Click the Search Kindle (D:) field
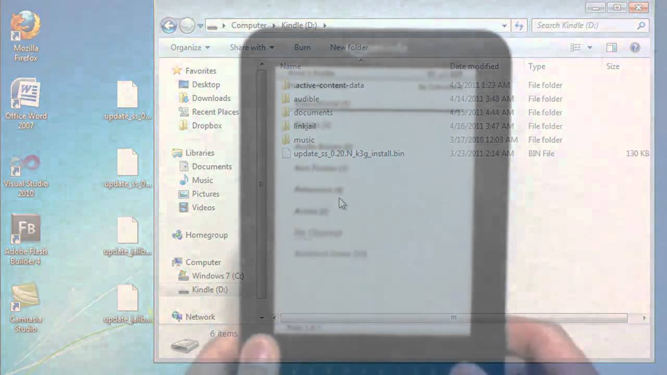Screen dimensions: 667x375 (x=590, y=25)
